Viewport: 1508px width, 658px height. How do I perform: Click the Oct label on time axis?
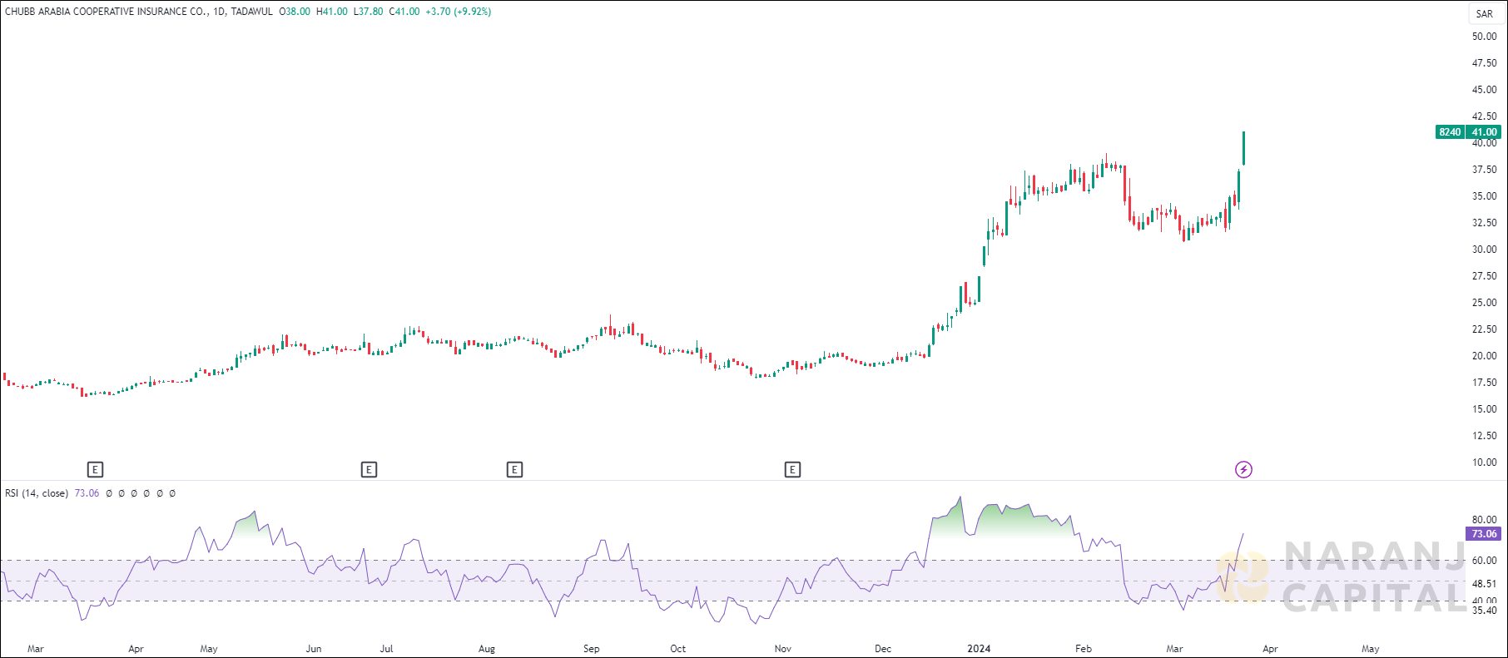678,649
